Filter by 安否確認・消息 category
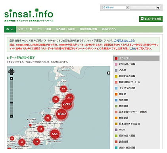This screenshot has width=167, height=153. point(136,136)
